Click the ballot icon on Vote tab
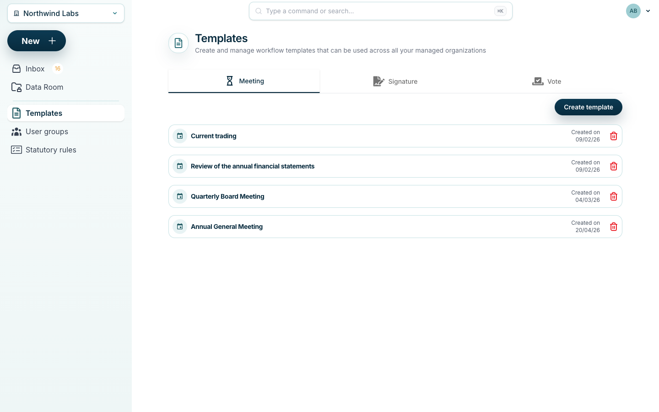Image resolution: width=659 pixels, height=412 pixels. (x=538, y=81)
